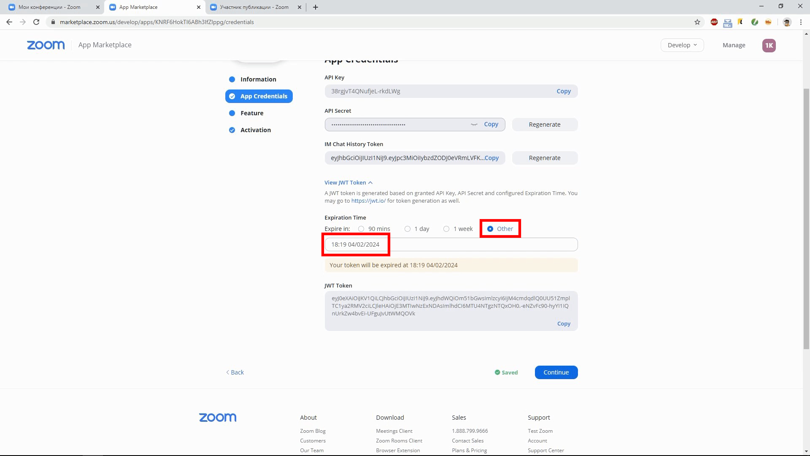The image size is (810, 456).
Task: Open Customers footer link
Action: (313, 441)
